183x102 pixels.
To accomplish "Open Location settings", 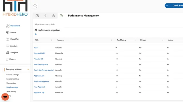I will click(x=13, y=79).
